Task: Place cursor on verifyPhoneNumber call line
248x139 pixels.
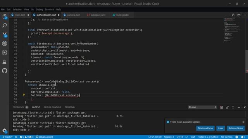Action: (x=63, y=44)
